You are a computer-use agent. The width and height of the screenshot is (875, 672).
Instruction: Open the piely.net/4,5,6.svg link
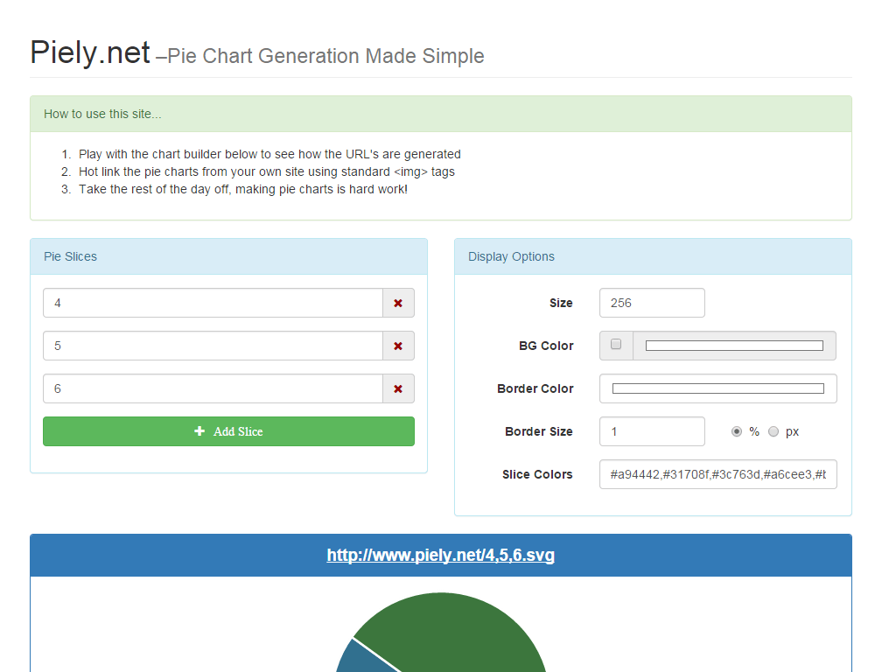[441, 556]
